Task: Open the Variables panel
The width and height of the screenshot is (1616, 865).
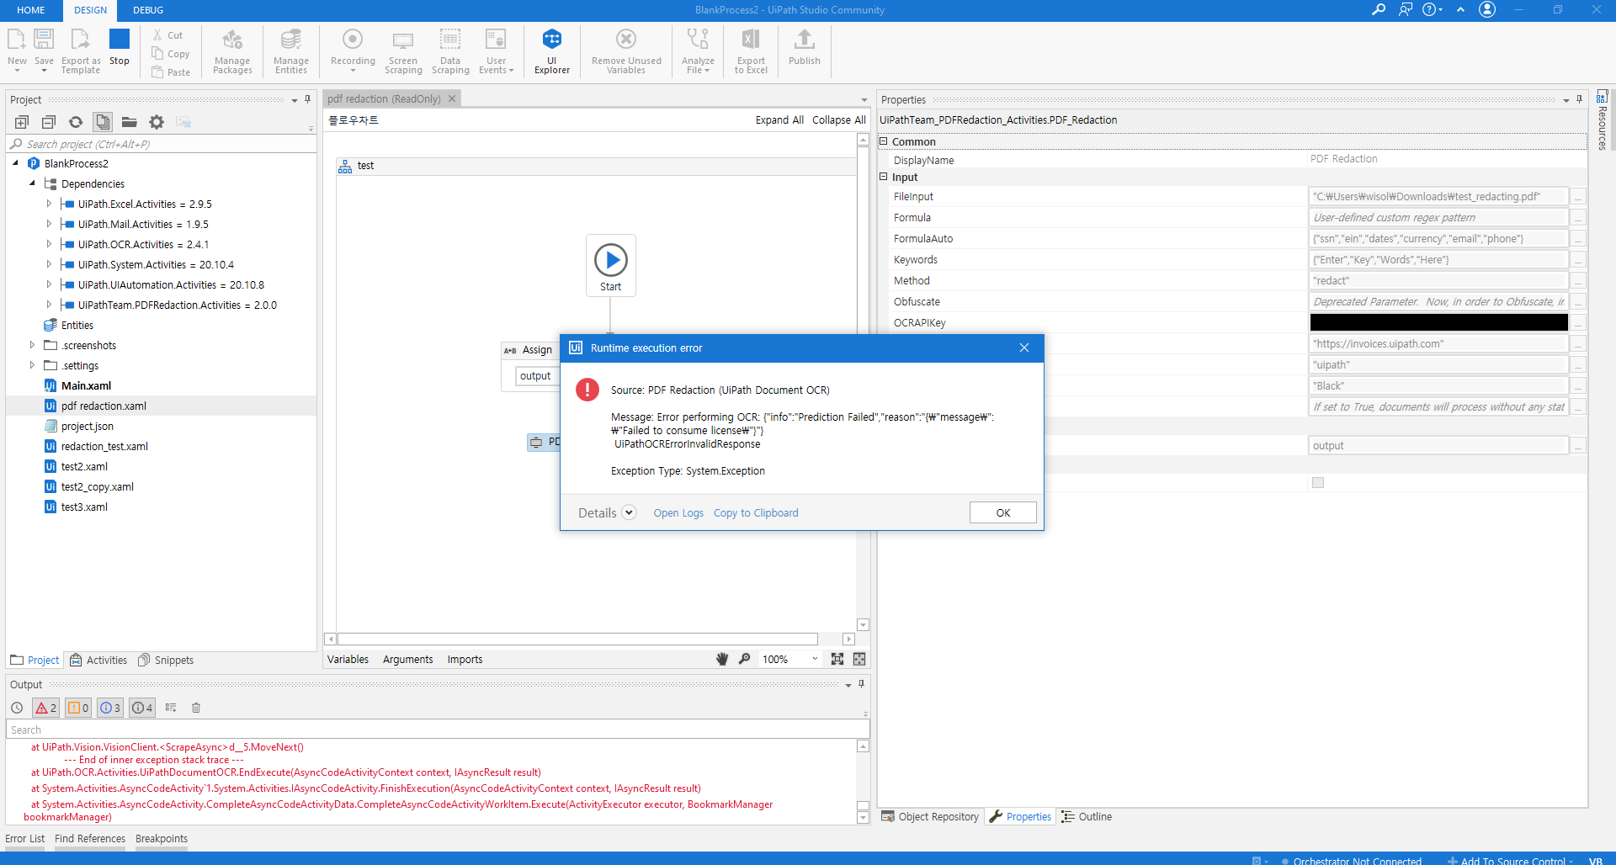Action: point(348,660)
